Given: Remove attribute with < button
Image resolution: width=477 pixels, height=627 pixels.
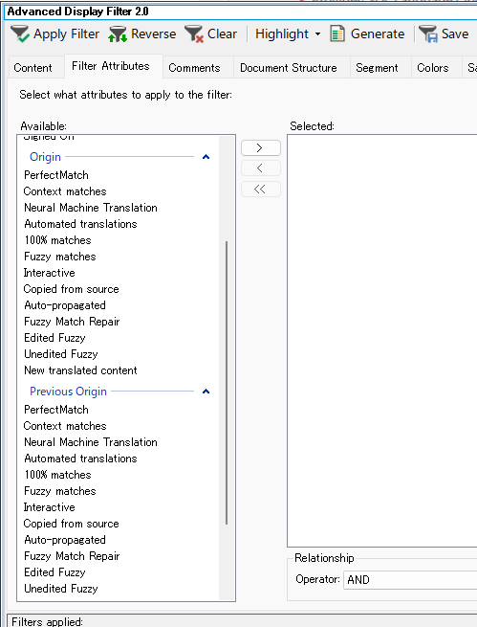Looking at the screenshot, I should click(x=261, y=168).
